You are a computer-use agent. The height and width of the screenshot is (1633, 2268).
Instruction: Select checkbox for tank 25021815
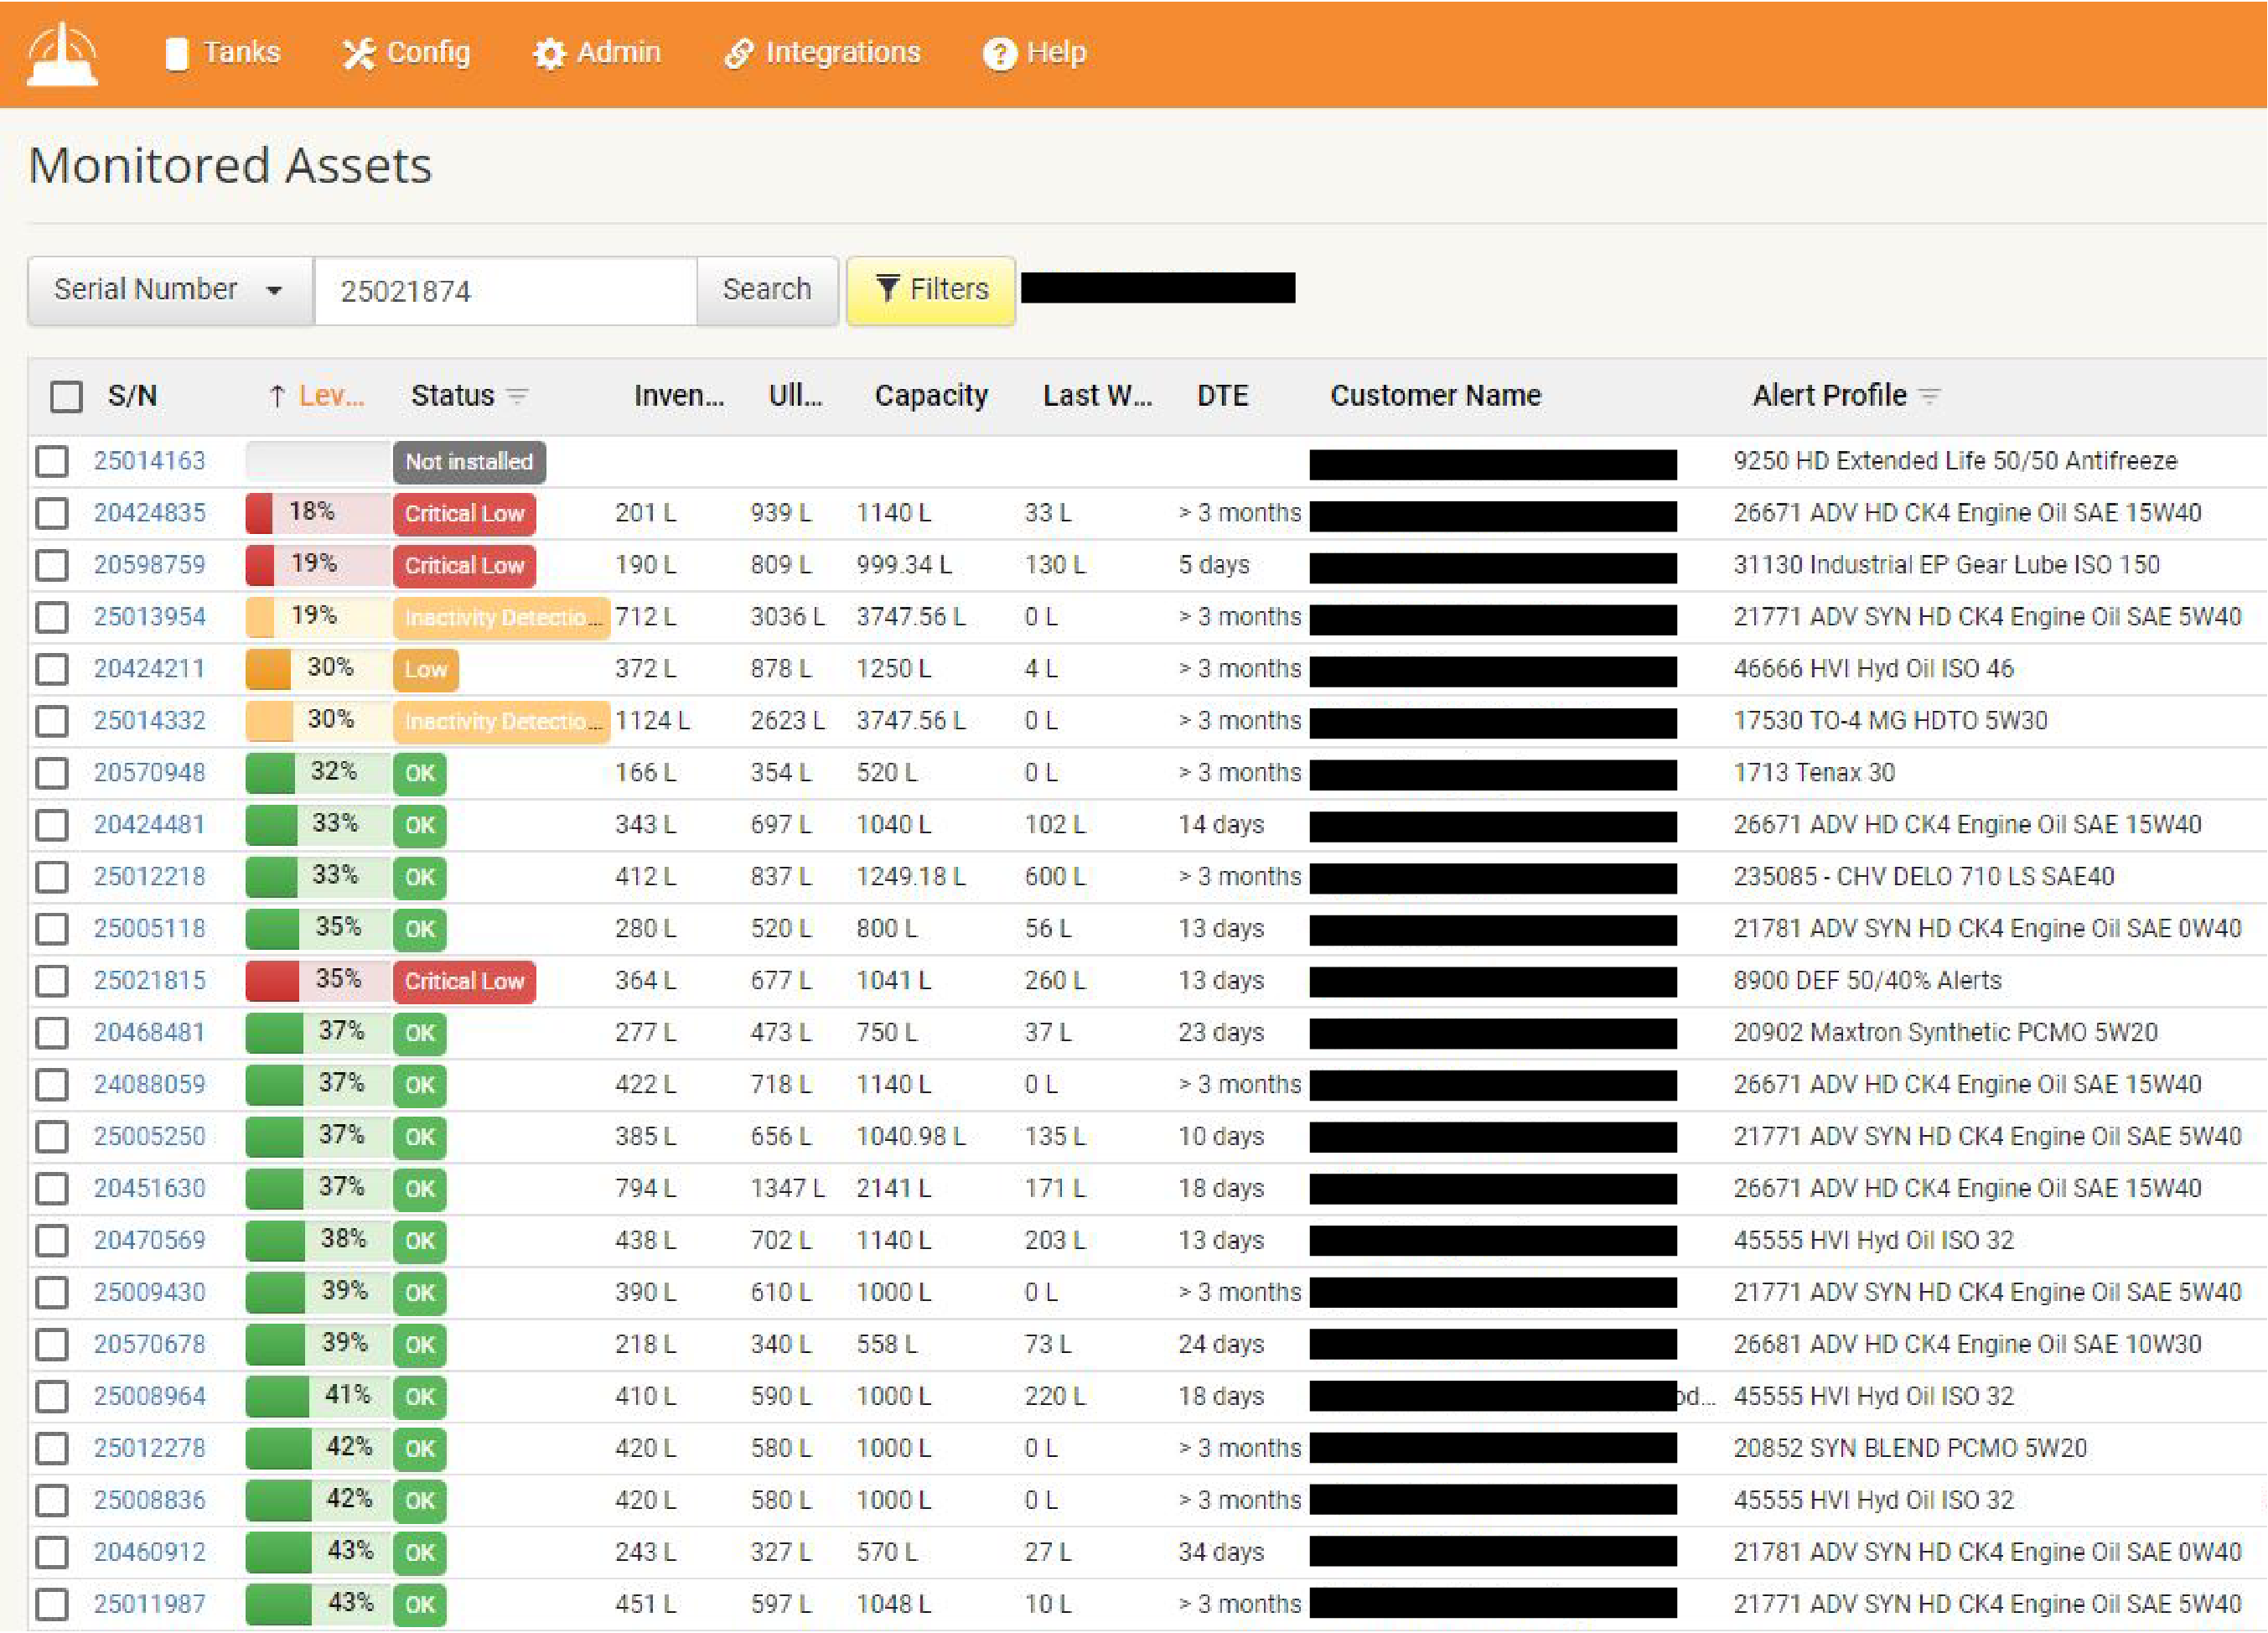[52, 981]
